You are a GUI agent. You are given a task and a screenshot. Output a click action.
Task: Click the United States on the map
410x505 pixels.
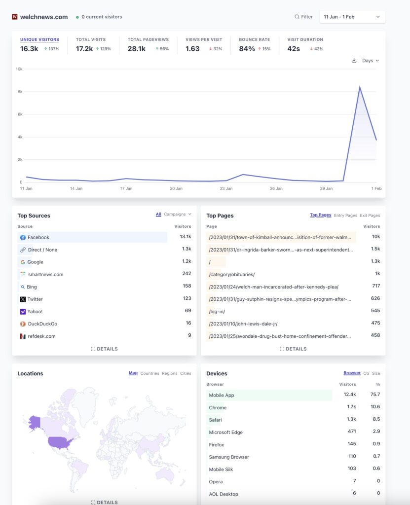[60, 441]
